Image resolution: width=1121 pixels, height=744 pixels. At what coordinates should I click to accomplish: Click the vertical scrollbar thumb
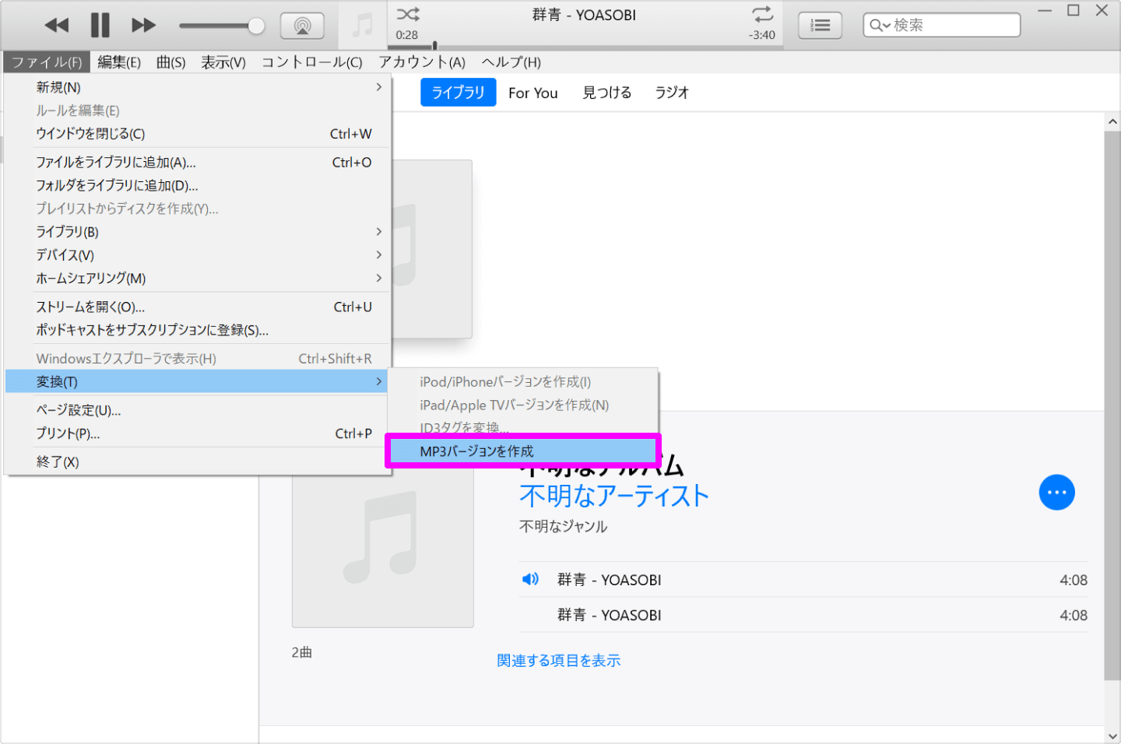pyautogui.click(x=1112, y=405)
